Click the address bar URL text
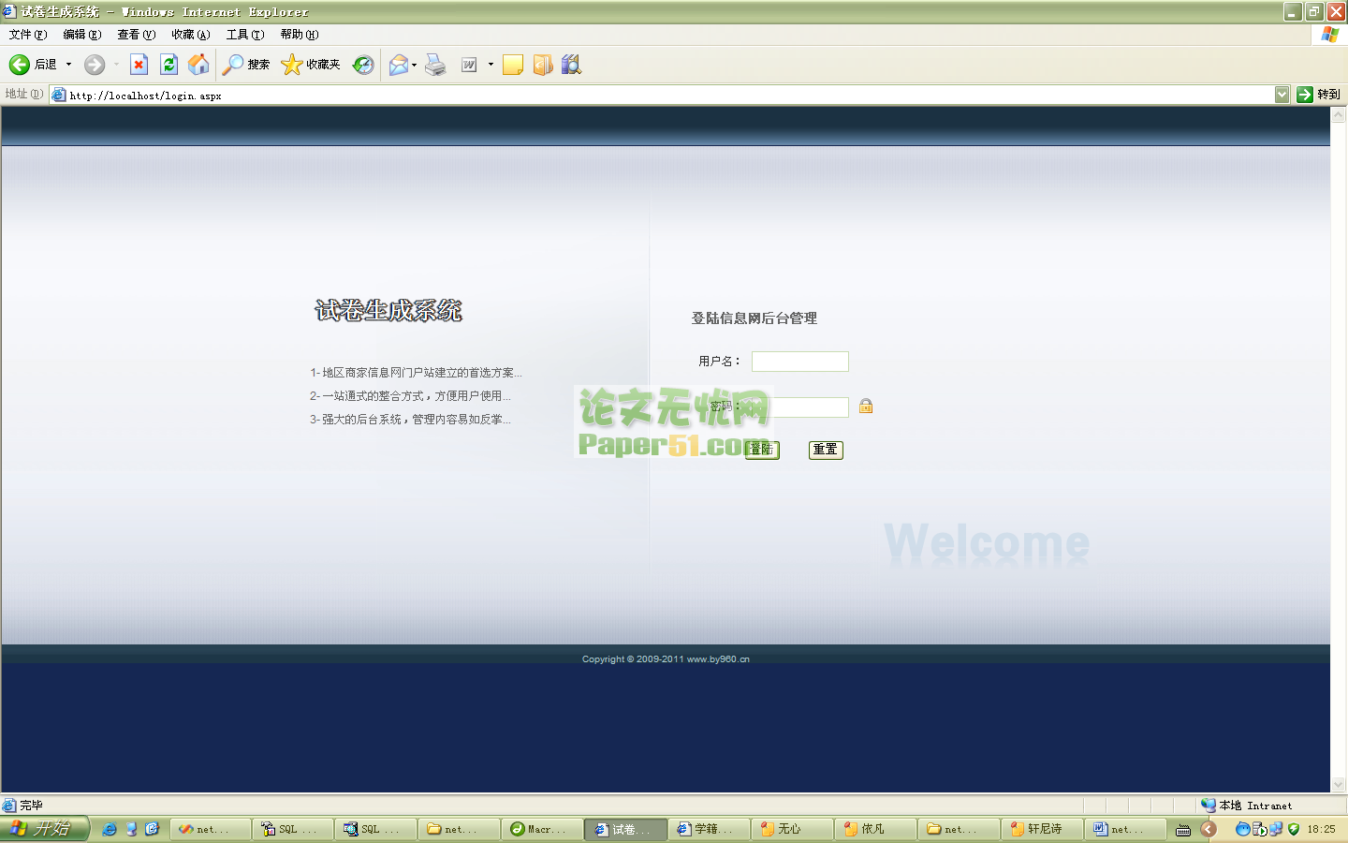Image resolution: width=1348 pixels, height=843 pixels. tap(145, 96)
